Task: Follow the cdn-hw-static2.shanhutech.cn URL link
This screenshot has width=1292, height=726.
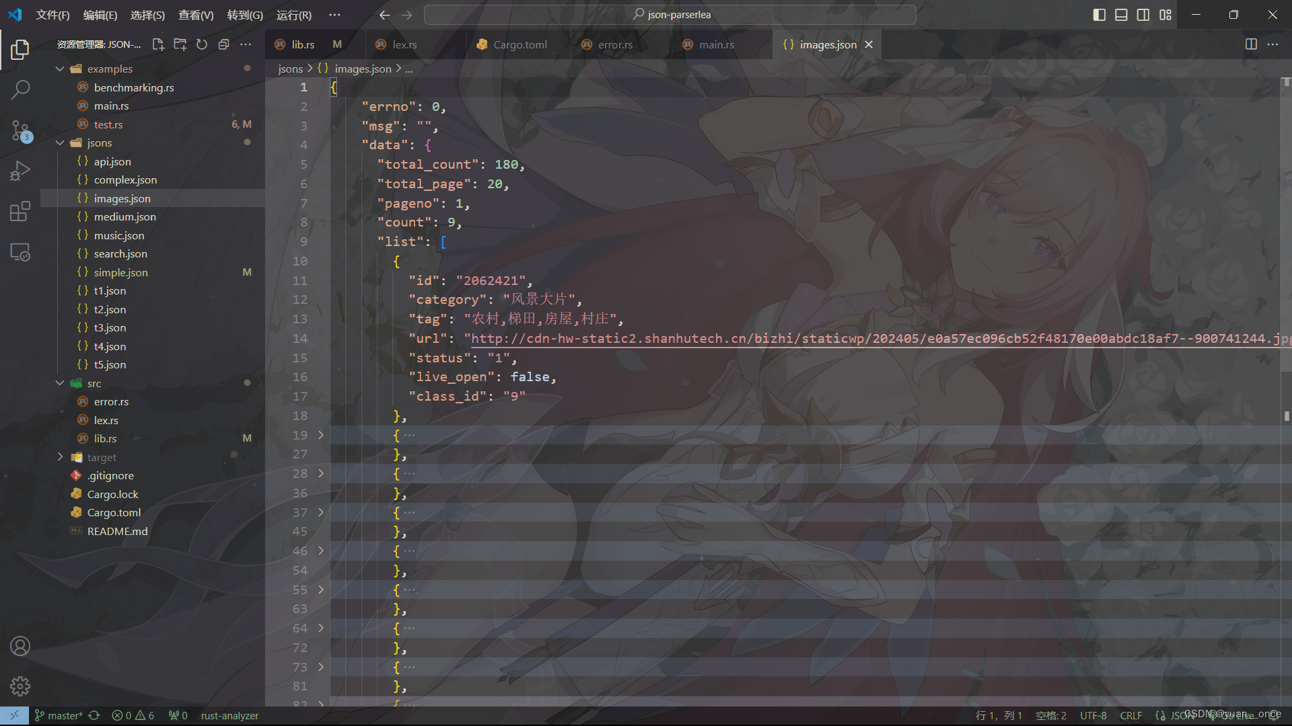Action: pyautogui.click(x=881, y=338)
